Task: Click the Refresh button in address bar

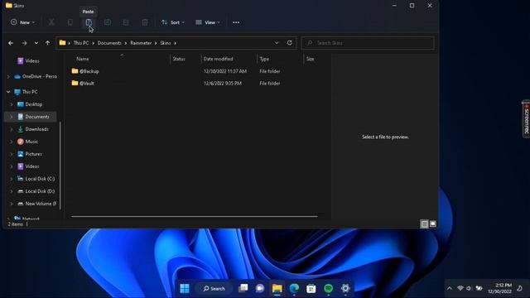Action: point(290,43)
